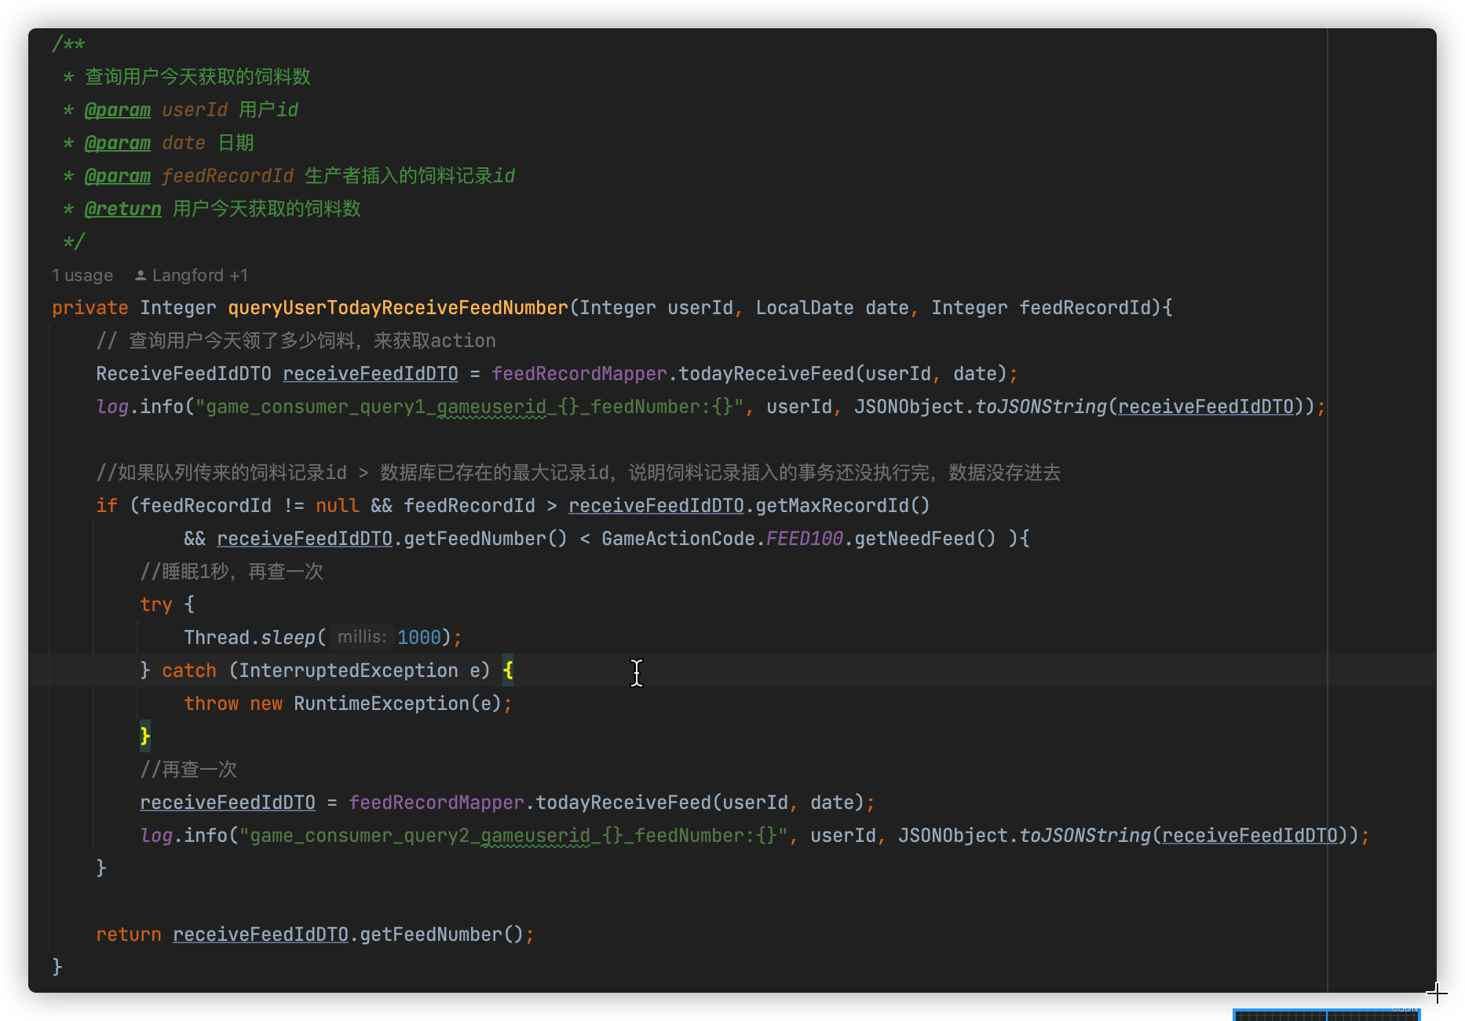The height and width of the screenshot is (1021, 1465).
Task: Click the person icon beside Langford
Action: coord(141,276)
